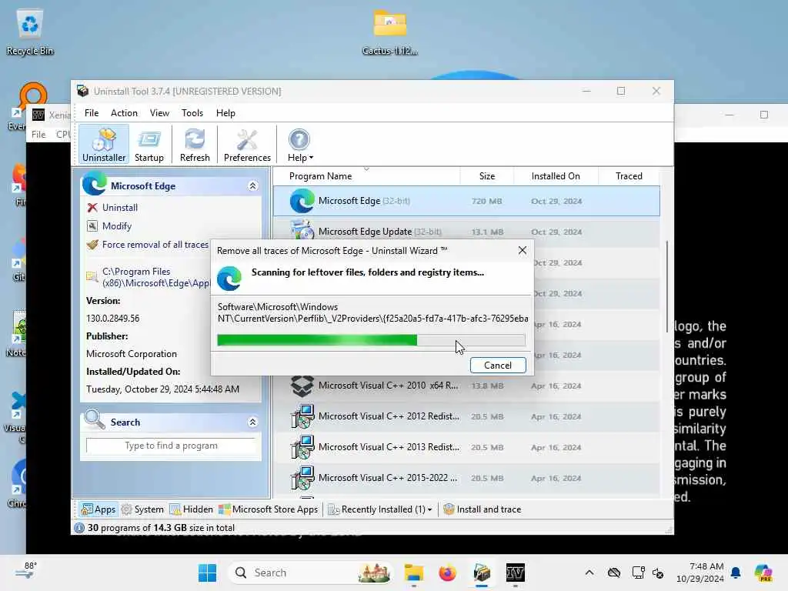The width and height of the screenshot is (788, 591).
Task: Open the View menu
Action: 159,113
